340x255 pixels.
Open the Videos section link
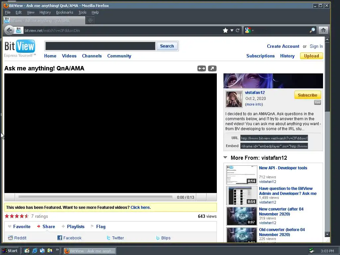click(69, 56)
